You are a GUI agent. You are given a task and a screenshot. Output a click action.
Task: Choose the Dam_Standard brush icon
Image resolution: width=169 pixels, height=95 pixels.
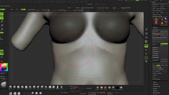tap(42, 87)
